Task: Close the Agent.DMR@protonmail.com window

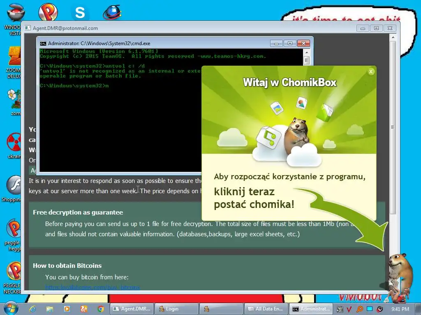Action: [x=390, y=28]
